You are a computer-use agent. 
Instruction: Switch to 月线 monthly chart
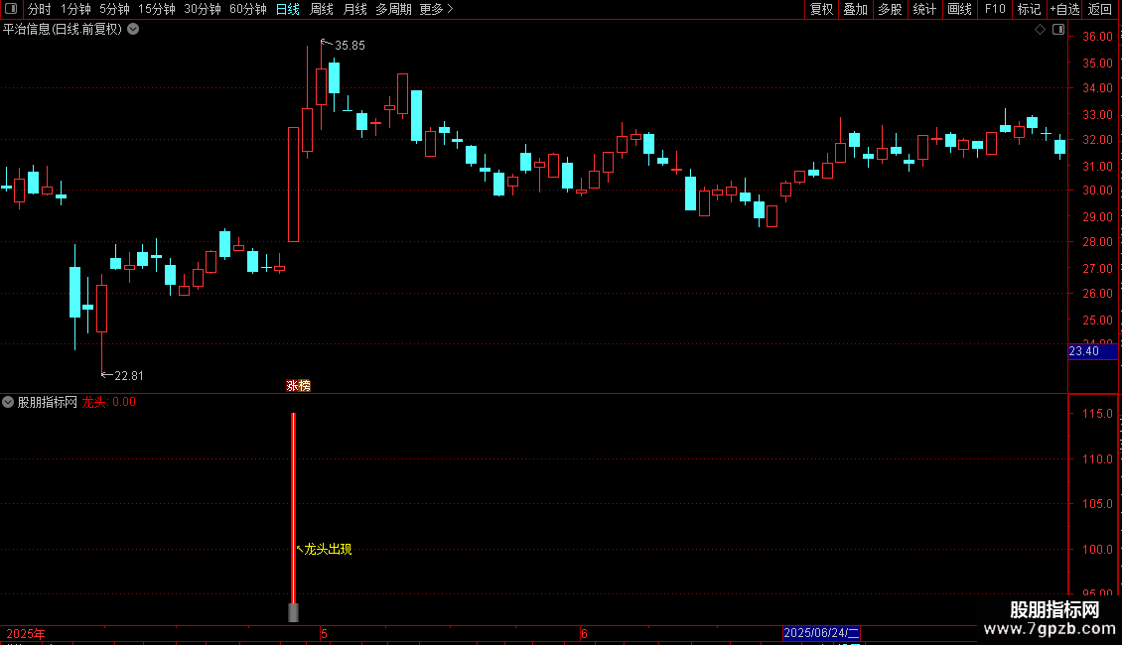click(354, 9)
